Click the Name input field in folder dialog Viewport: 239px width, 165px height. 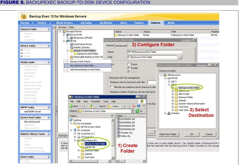(x=155, y=52)
